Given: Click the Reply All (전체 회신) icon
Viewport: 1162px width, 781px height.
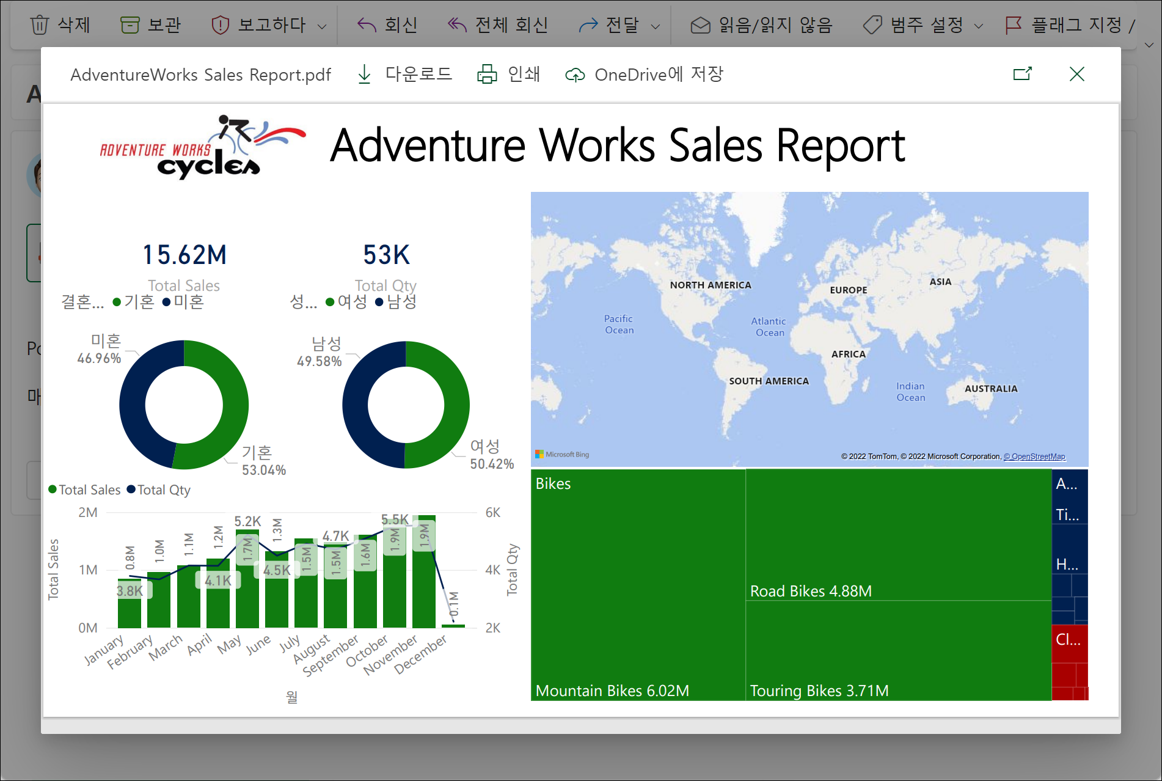Looking at the screenshot, I should [457, 25].
